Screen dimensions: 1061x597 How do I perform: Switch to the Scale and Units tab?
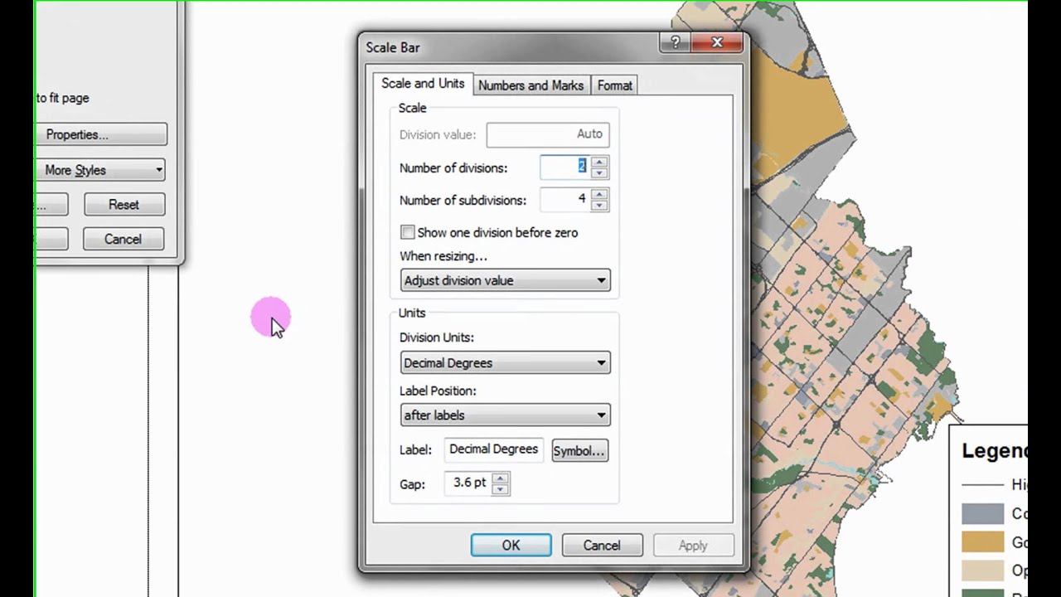pyautogui.click(x=423, y=84)
